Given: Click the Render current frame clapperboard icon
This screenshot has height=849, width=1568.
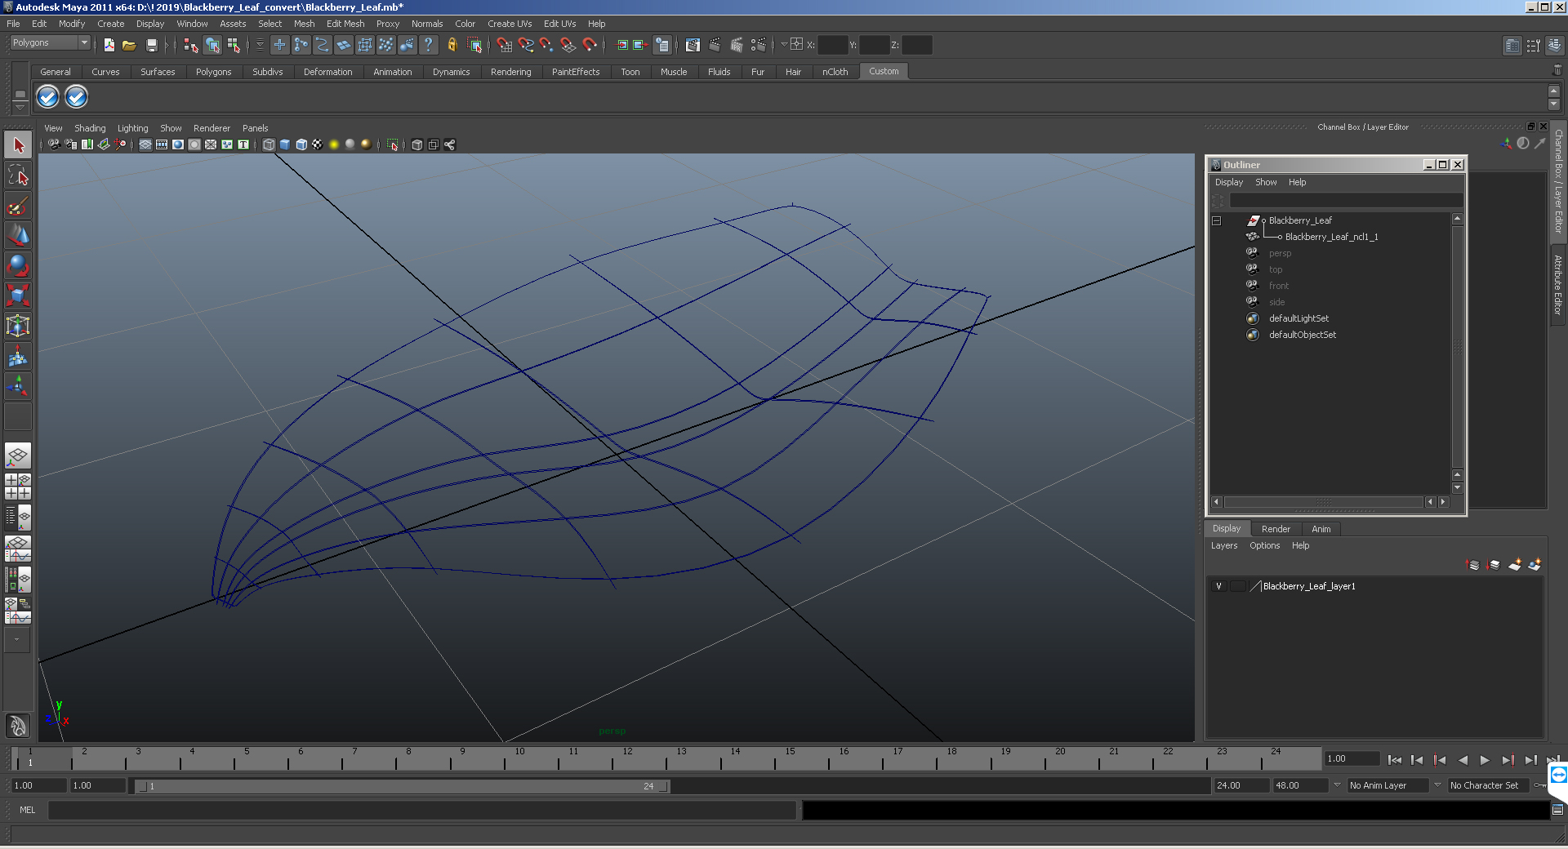Looking at the screenshot, I should tap(715, 45).
